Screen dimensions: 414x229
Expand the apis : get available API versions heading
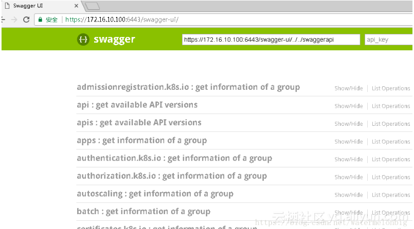(139, 123)
